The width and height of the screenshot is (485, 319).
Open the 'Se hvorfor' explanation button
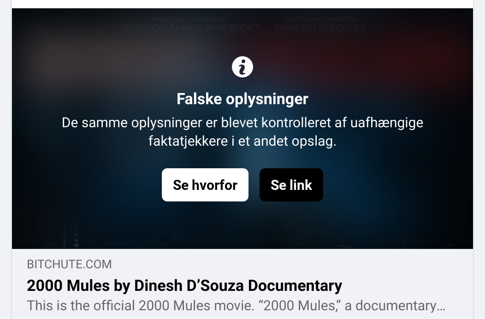(205, 185)
